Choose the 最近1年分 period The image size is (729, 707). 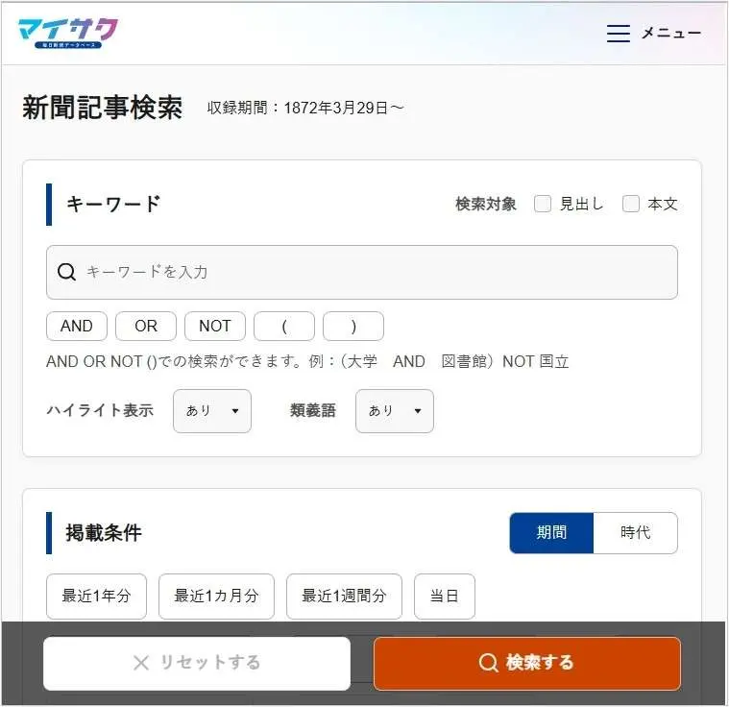(x=96, y=596)
